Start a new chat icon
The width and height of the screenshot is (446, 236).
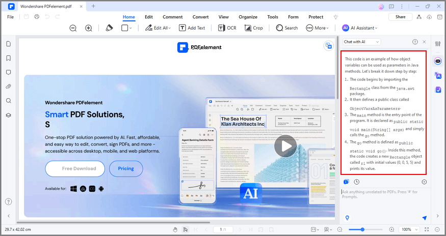[x=346, y=182]
